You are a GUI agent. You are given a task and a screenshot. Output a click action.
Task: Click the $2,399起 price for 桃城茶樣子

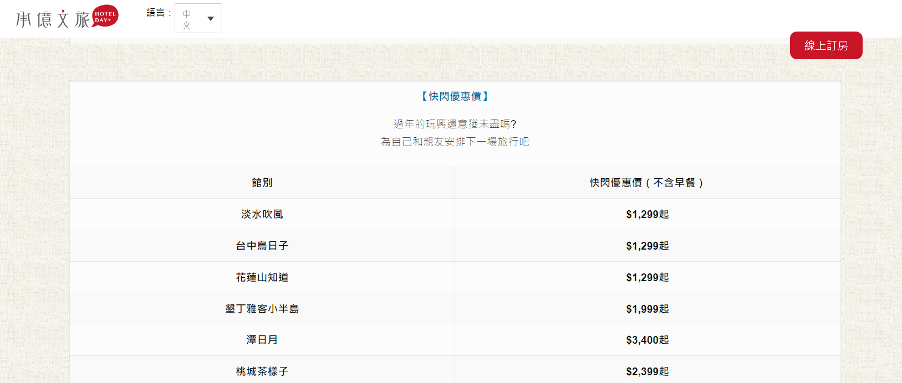point(647,371)
